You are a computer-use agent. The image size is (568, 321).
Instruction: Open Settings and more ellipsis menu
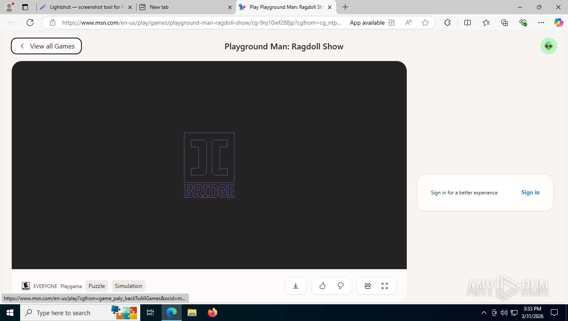(541, 23)
